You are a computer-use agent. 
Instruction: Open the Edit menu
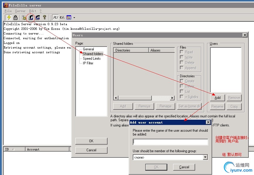pyautogui.click(x=33, y=11)
